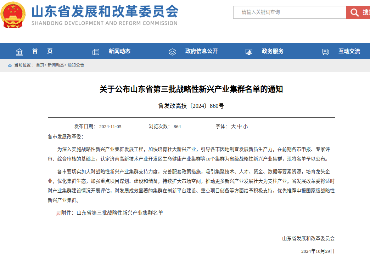The image size is (370, 256).
Task: Set font size to 中
Action: click(x=239, y=126)
